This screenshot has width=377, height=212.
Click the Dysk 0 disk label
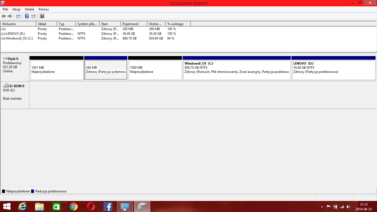pos(13,59)
